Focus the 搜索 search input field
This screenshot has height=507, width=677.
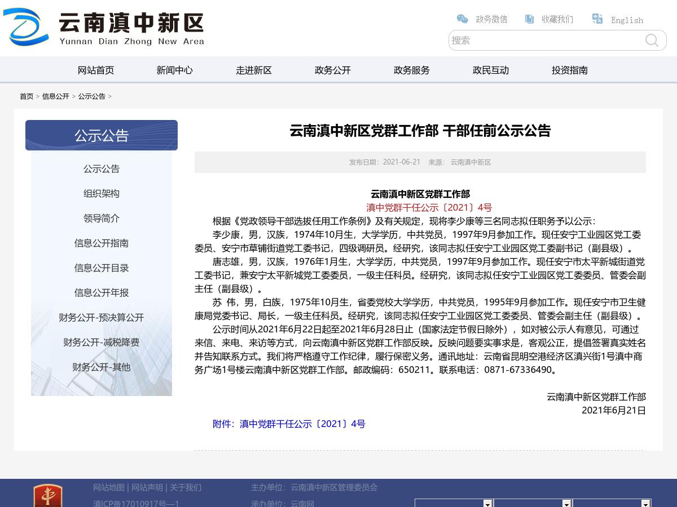(x=546, y=41)
